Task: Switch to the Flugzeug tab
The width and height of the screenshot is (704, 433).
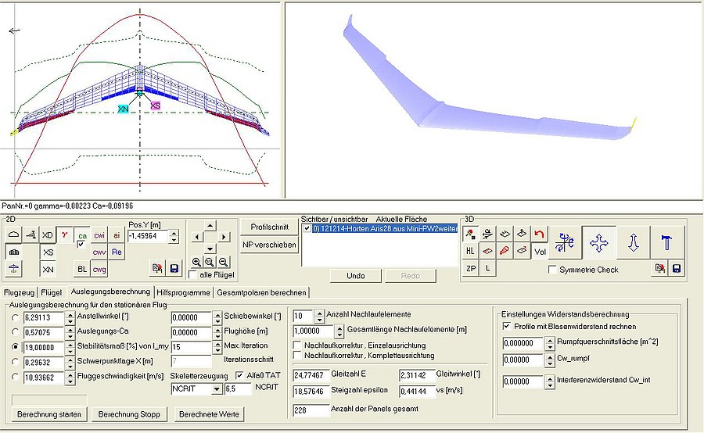Action: pyautogui.click(x=21, y=292)
